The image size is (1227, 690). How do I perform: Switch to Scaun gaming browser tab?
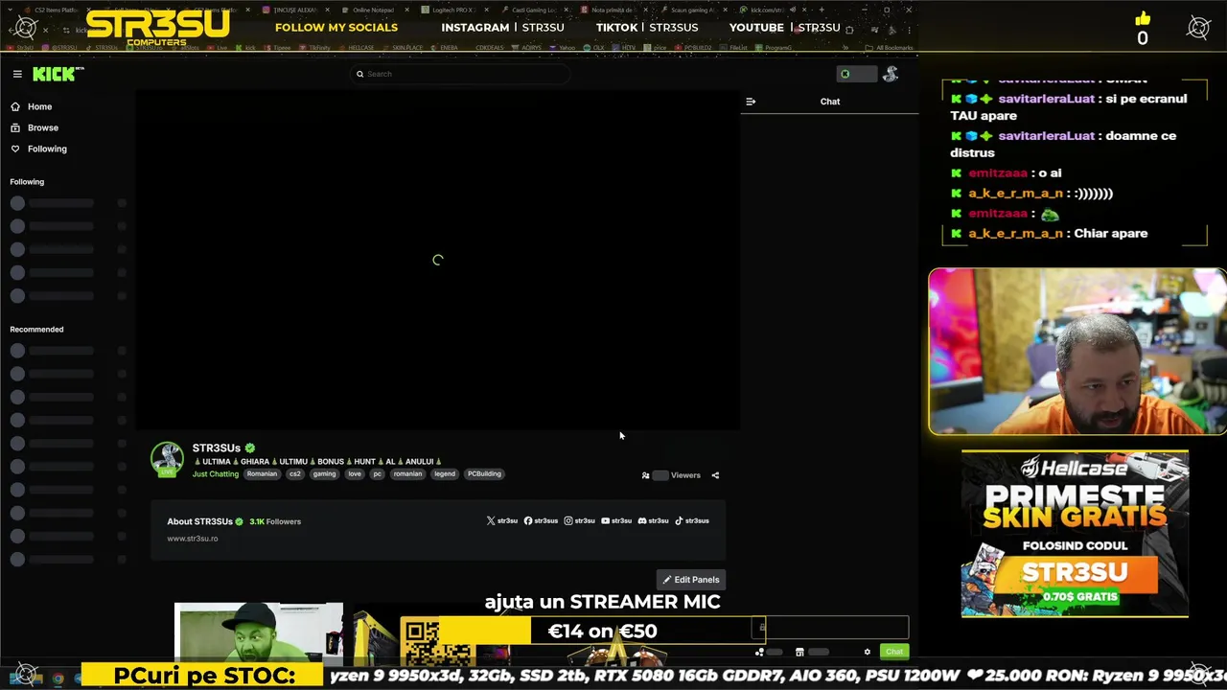(693, 10)
